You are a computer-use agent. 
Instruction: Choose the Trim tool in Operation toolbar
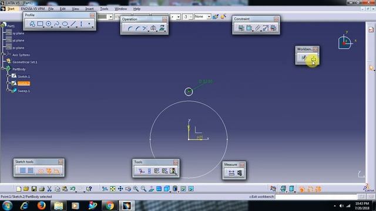point(145,28)
